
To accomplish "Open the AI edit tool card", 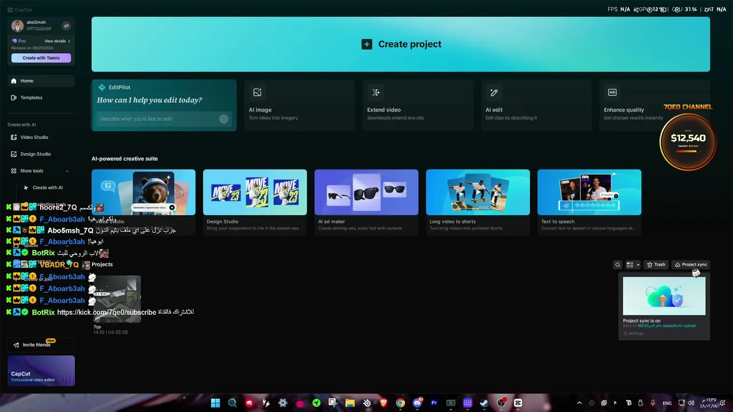I will (x=537, y=105).
